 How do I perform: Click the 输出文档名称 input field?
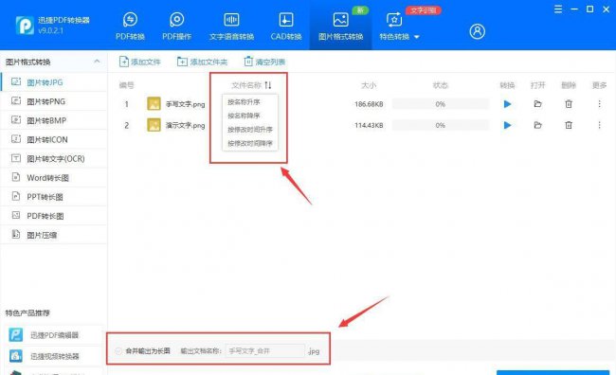[265, 350]
